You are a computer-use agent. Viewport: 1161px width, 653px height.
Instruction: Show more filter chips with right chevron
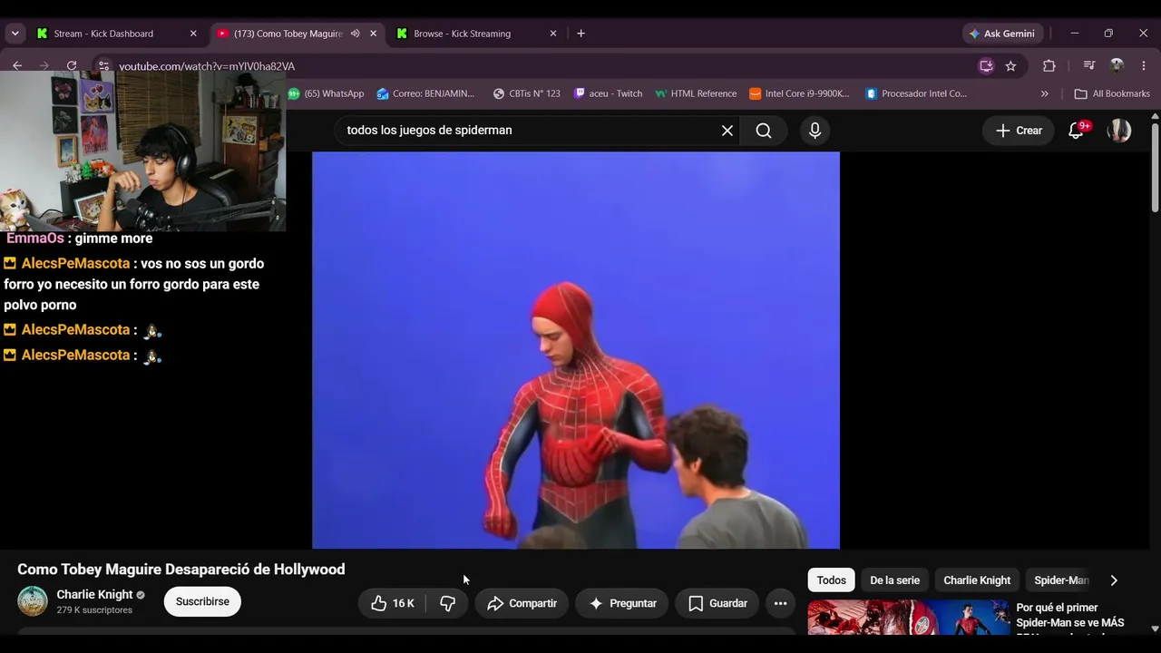coord(1114,580)
